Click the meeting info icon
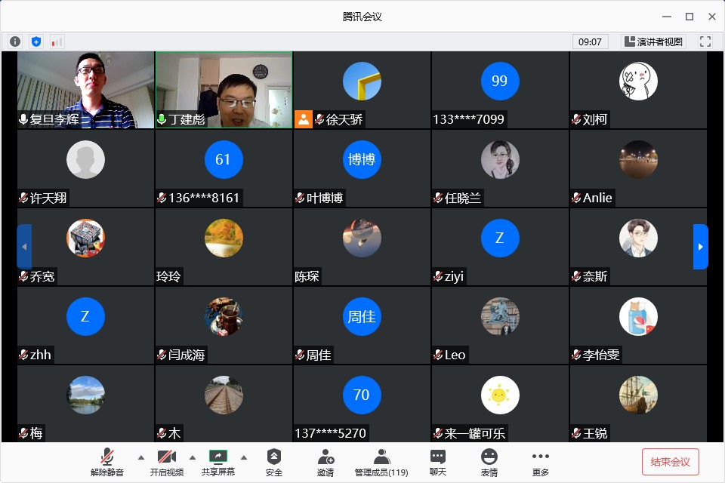This screenshot has width=725, height=483. pyautogui.click(x=15, y=42)
